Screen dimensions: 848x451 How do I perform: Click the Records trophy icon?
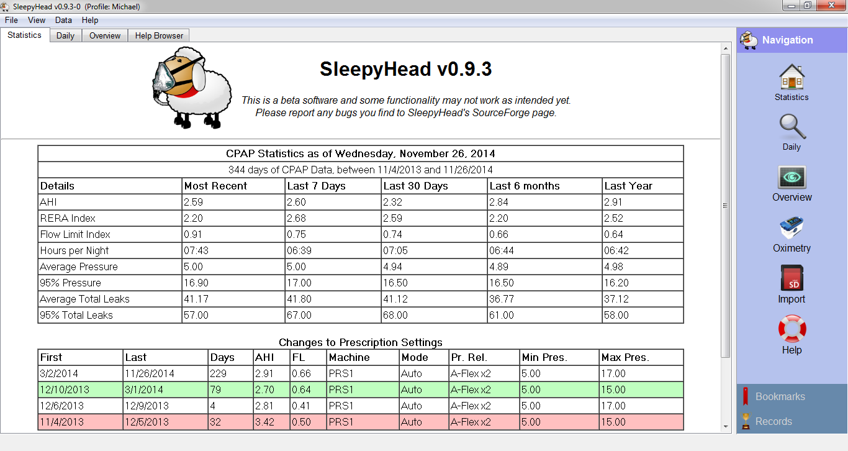coord(746,421)
